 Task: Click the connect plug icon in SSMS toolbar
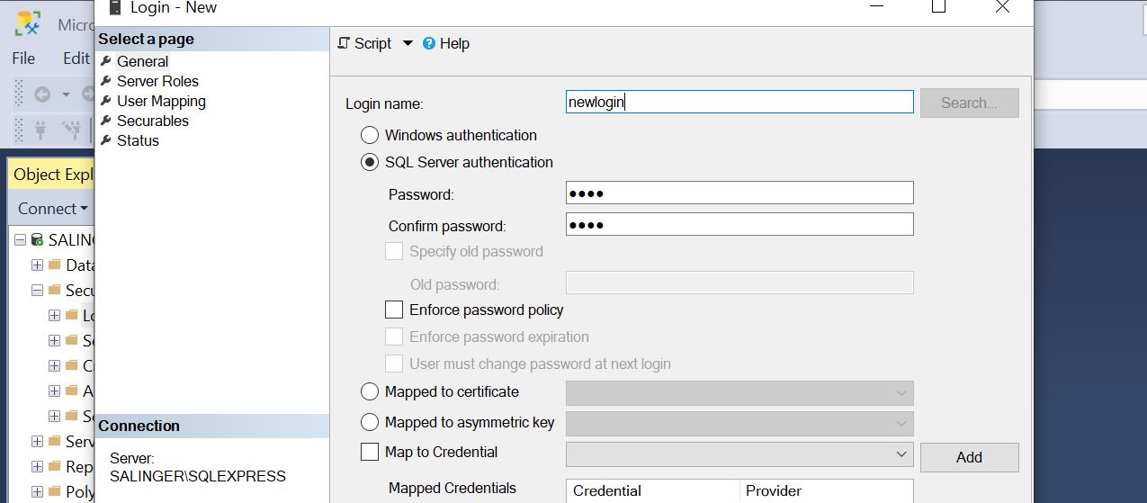(x=40, y=130)
